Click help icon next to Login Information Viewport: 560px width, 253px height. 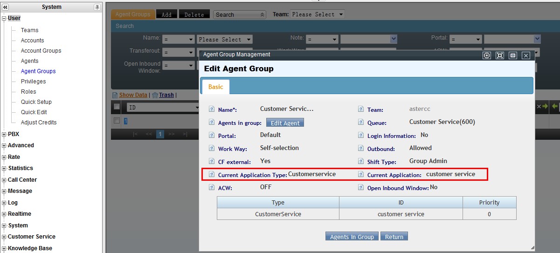[360, 136]
